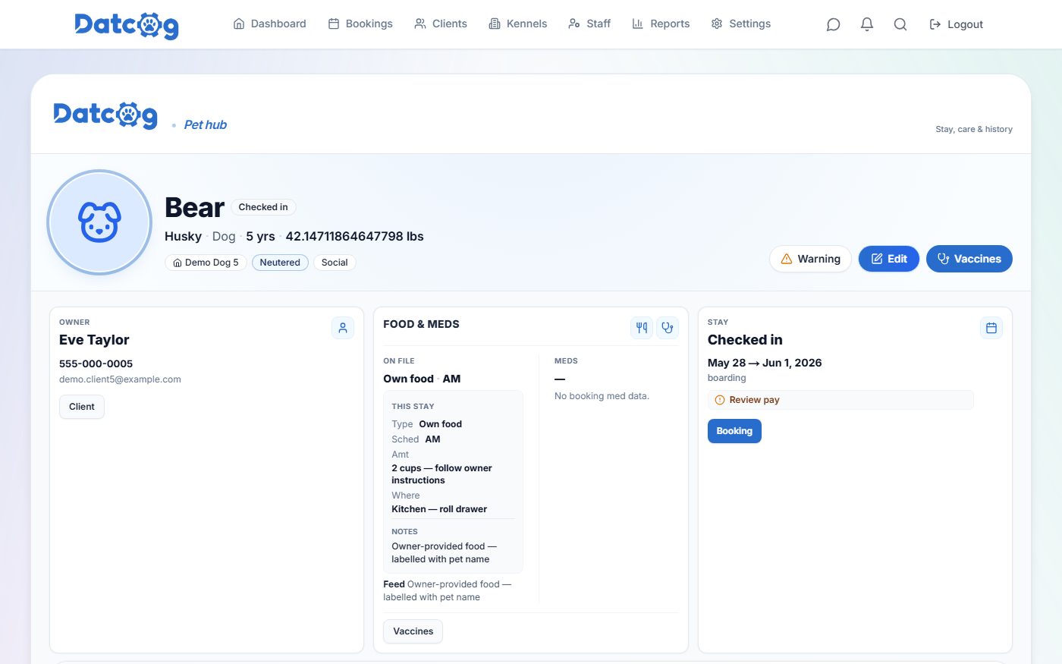Click Bear's dog avatar picture
The height and width of the screenshot is (664, 1062).
[x=99, y=222]
